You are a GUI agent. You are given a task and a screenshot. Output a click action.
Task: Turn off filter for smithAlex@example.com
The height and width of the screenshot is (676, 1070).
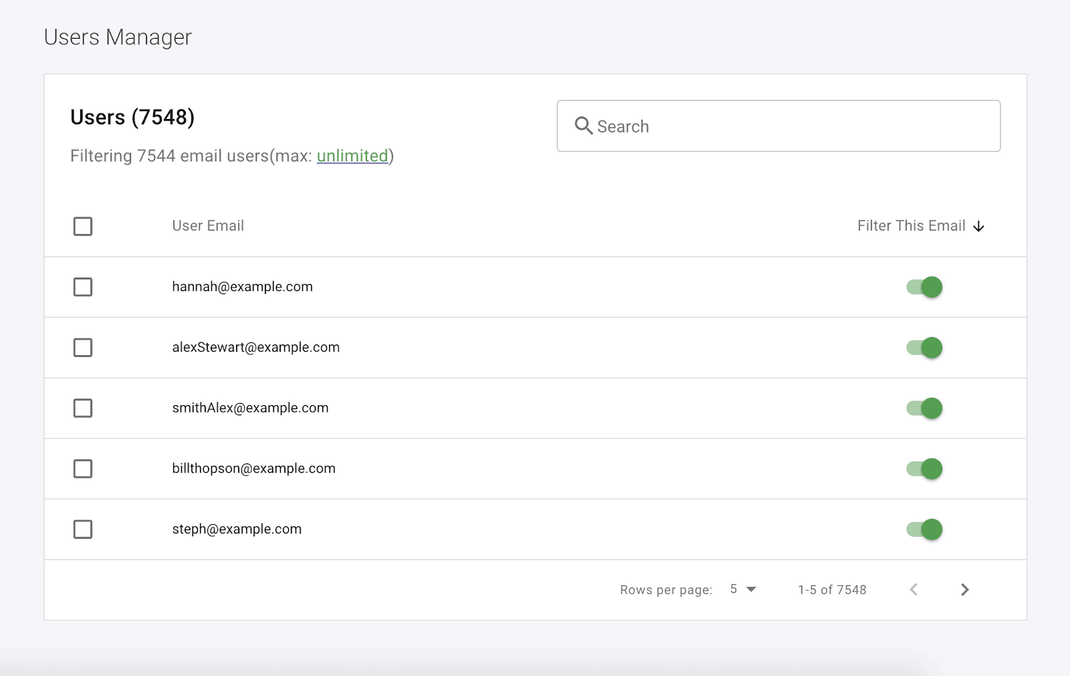pyautogui.click(x=924, y=408)
